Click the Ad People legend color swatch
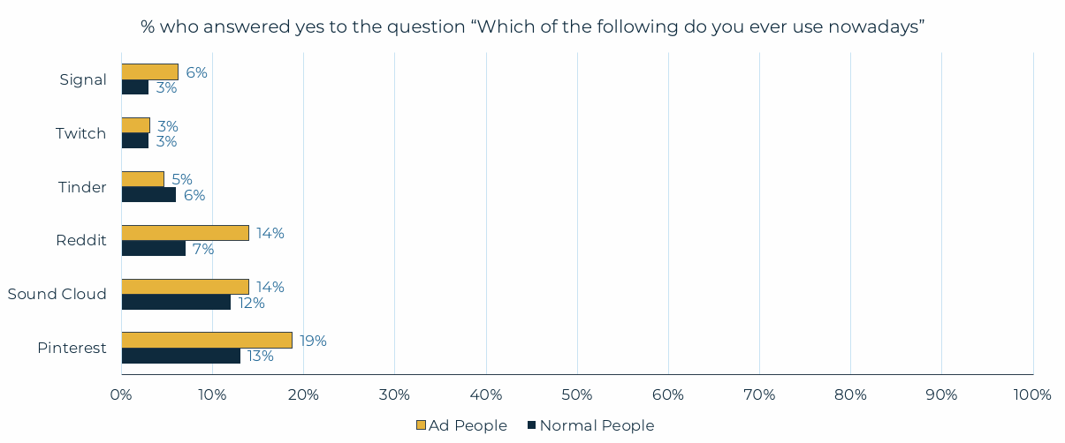The width and height of the screenshot is (1065, 443). [421, 426]
